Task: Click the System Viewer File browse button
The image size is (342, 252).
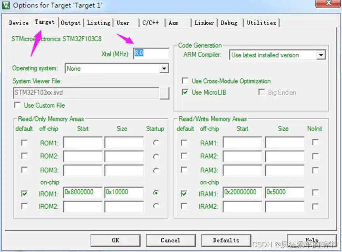Action: pos(164,93)
